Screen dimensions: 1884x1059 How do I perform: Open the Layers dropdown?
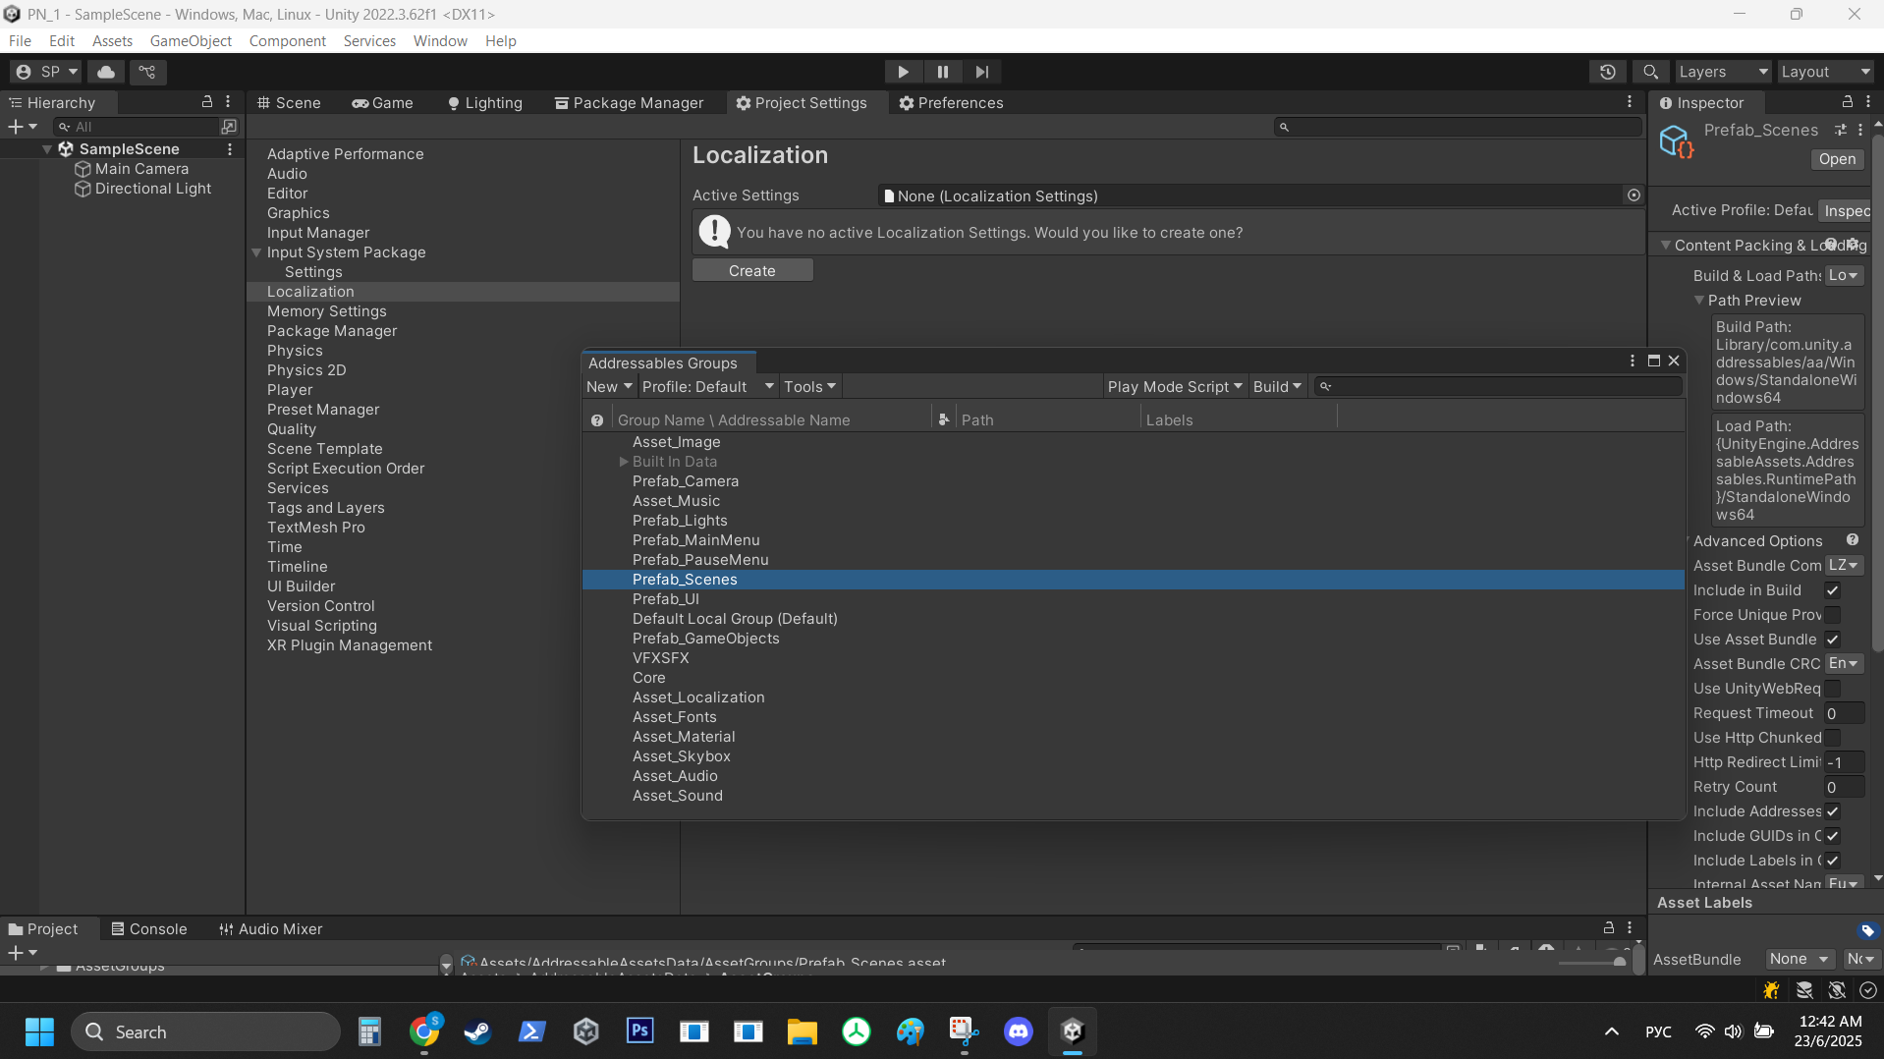[1723, 72]
